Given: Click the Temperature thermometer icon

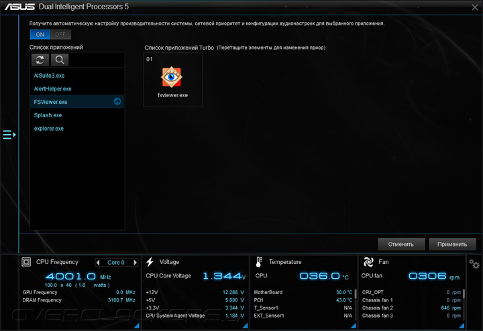Looking at the screenshot, I should point(259,262).
